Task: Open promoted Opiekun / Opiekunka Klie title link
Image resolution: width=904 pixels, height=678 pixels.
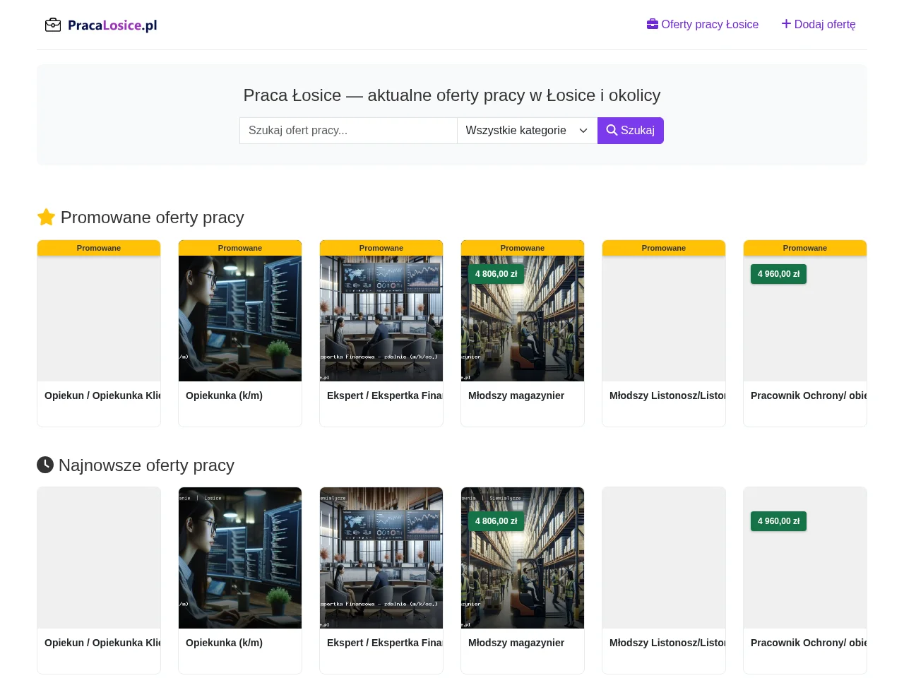Action: tap(102, 395)
